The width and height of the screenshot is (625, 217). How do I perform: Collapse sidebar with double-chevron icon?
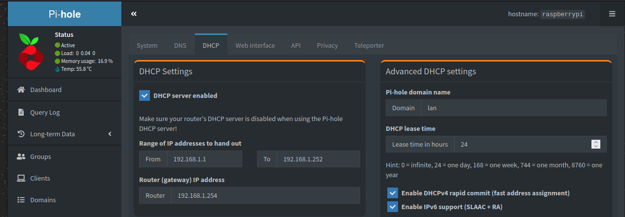(x=134, y=14)
